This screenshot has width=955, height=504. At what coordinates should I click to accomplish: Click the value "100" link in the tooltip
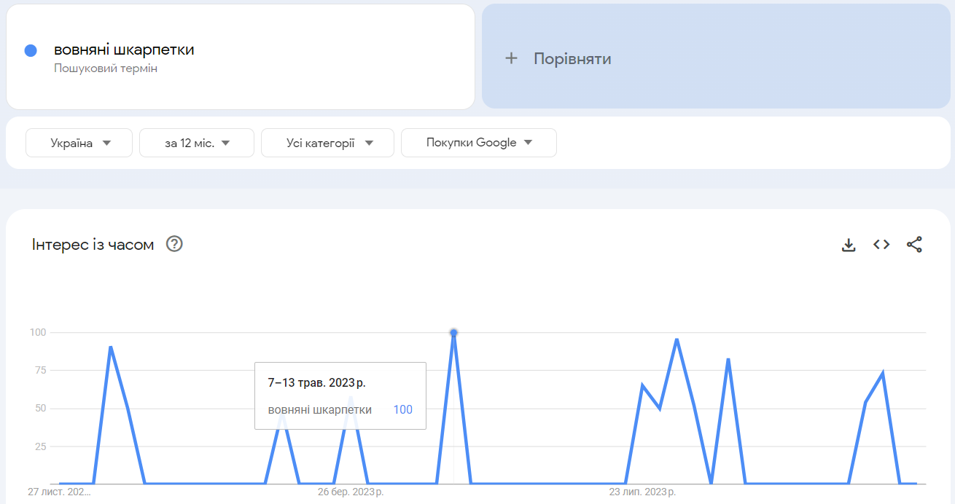point(402,409)
